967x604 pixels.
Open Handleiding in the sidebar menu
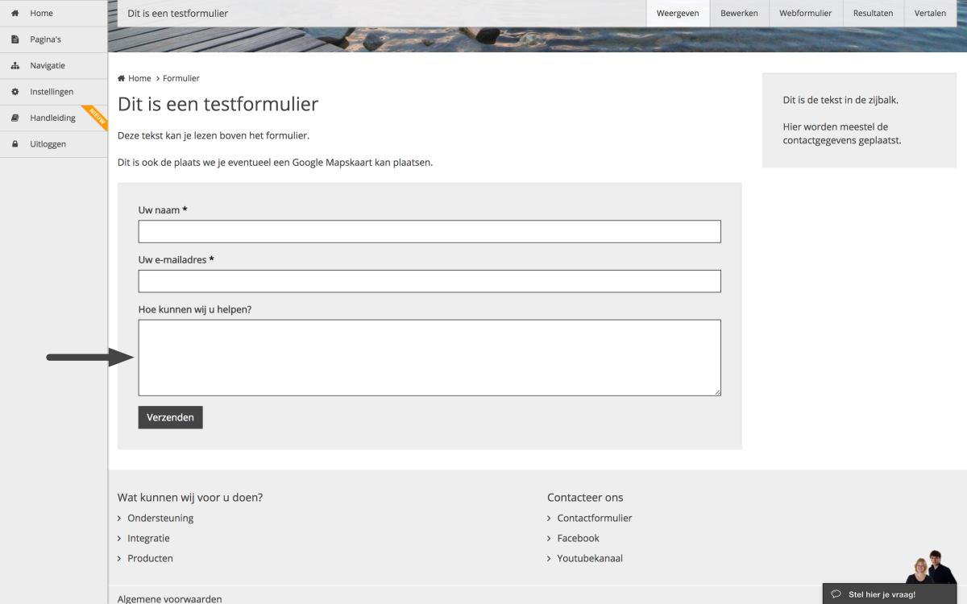point(53,118)
